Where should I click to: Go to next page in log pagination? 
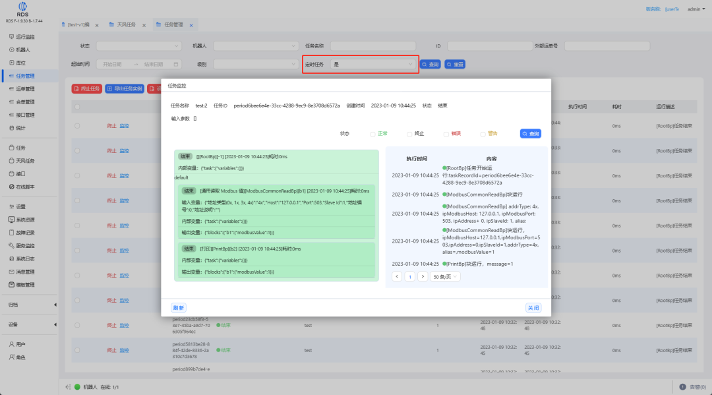click(x=423, y=277)
